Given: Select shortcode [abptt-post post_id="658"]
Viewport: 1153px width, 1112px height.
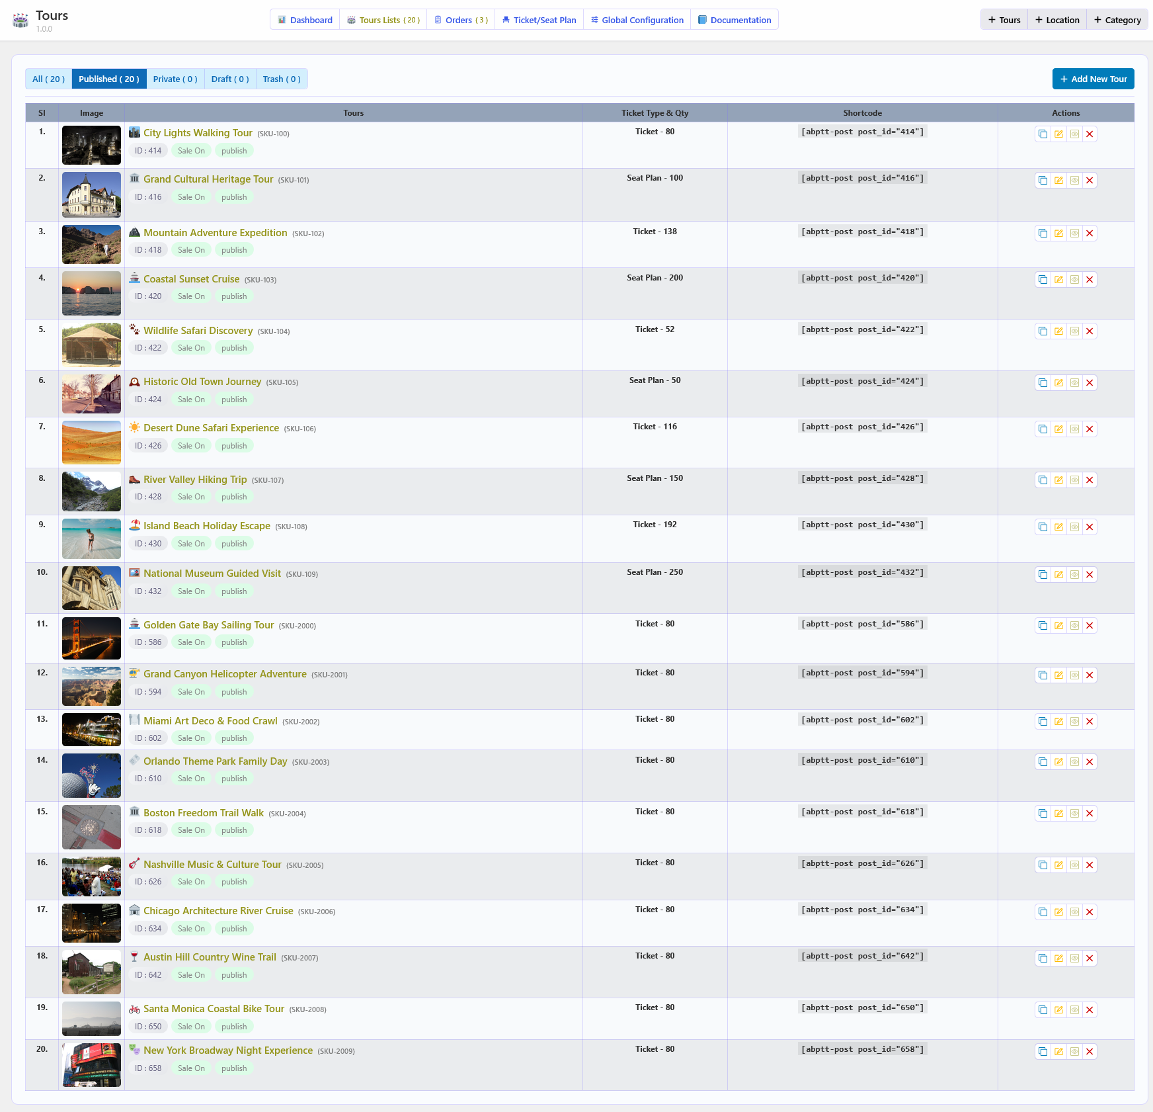Looking at the screenshot, I should (x=862, y=1049).
